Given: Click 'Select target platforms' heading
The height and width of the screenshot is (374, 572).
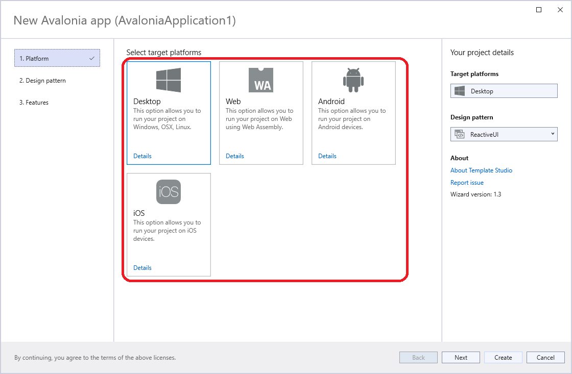Looking at the screenshot, I should [x=164, y=53].
